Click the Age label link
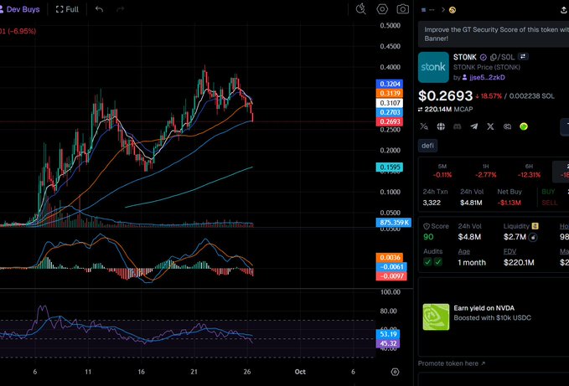Image resolution: width=569 pixels, height=386 pixels. (463, 251)
